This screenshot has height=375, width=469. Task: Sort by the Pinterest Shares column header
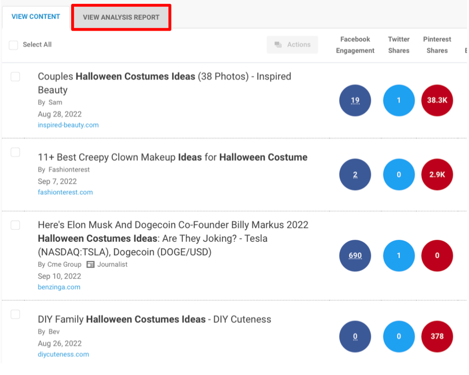(x=437, y=45)
